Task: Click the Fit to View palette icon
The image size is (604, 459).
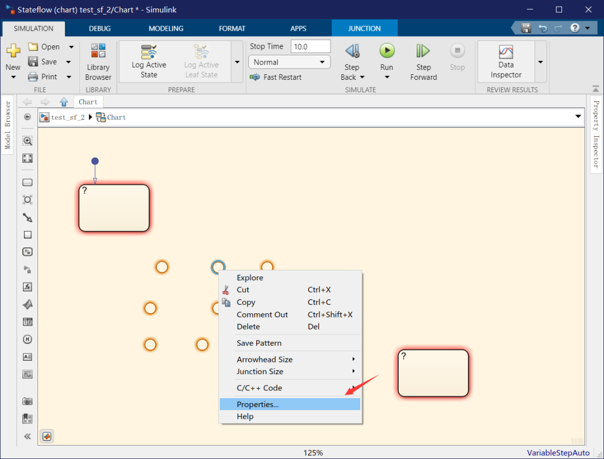Action: tap(27, 158)
